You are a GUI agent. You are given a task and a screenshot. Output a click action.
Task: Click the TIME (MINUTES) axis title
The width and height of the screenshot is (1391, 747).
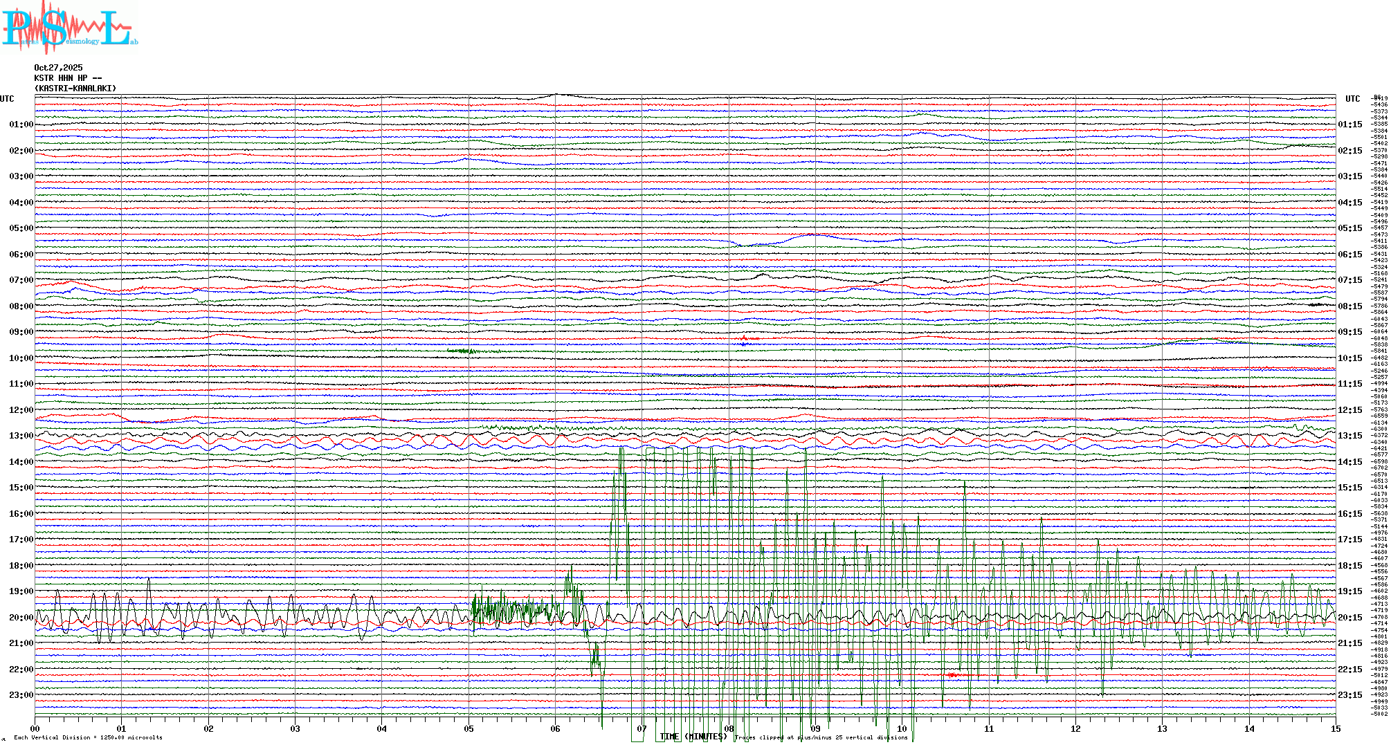[693, 737]
